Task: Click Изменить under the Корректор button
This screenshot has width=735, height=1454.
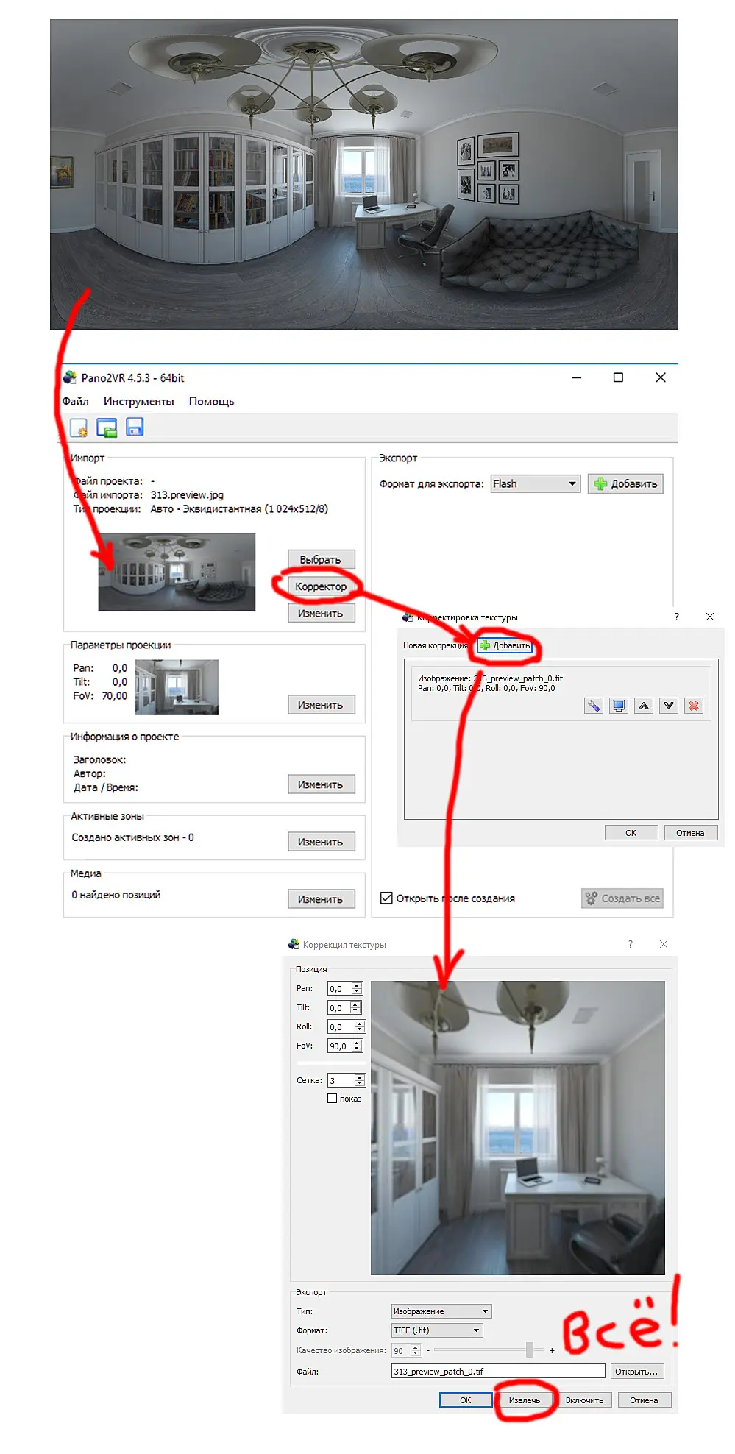Action: tap(322, 613)
